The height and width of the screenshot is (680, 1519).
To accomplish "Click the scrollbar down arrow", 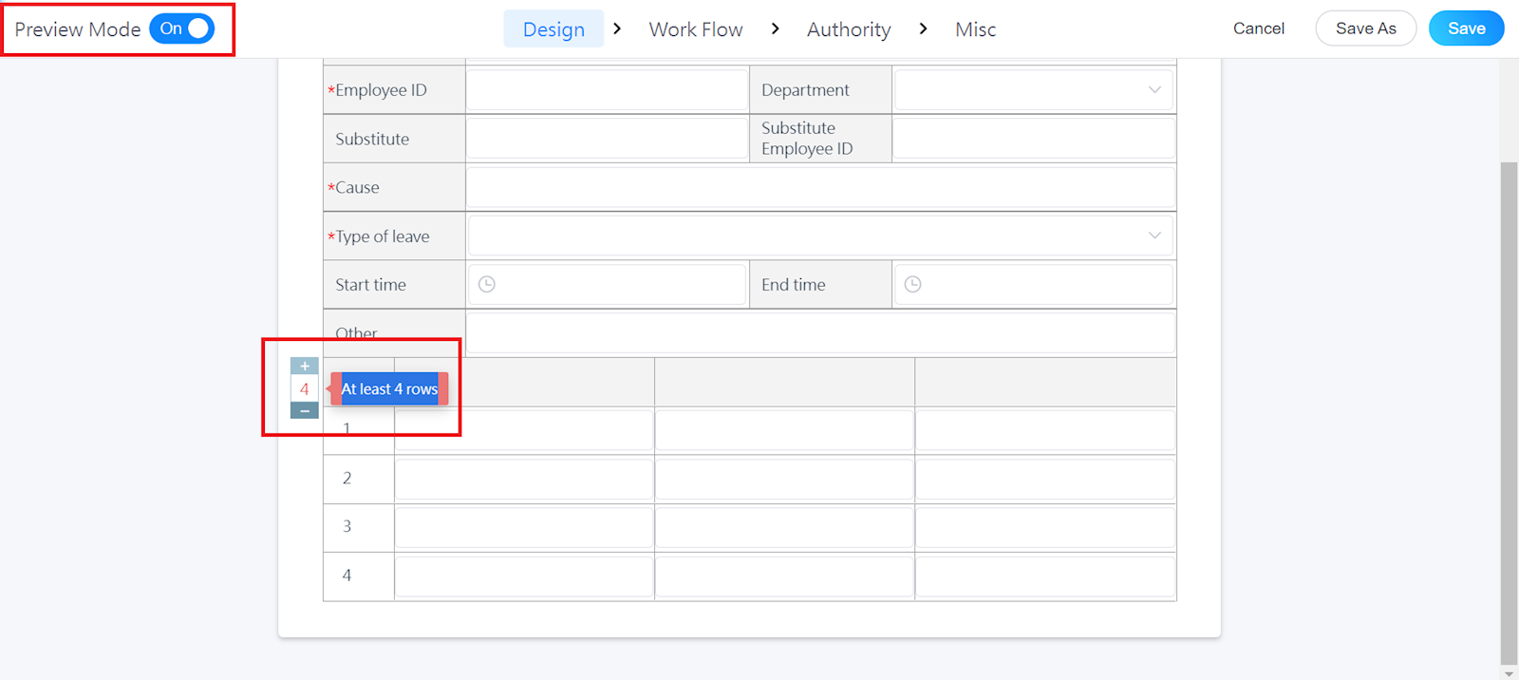I will pyautogui.click(x=1509, y=673).
